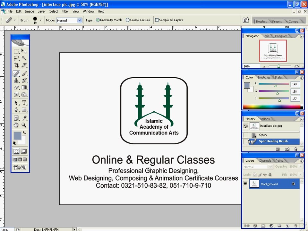Viewport: 308px width, 231px height.
Task: Select the Gradient tool
Action: tap(24, 87)
